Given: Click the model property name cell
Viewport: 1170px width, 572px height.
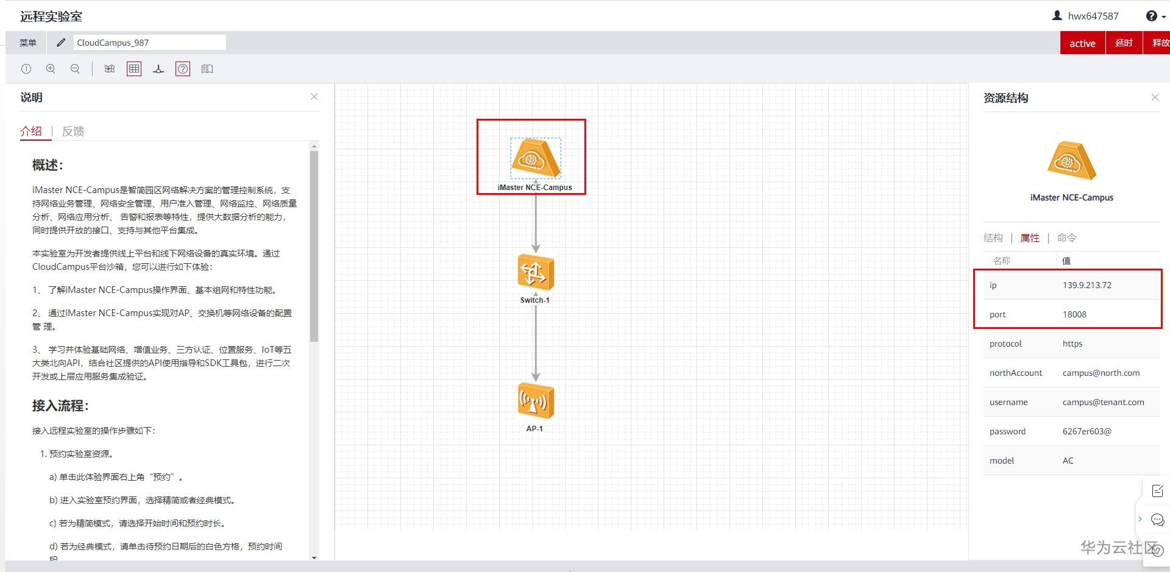Looking at the screenshot, I should coord(1002,461).
